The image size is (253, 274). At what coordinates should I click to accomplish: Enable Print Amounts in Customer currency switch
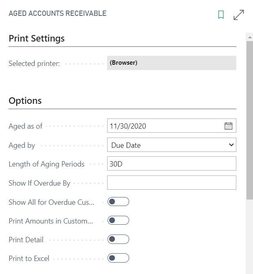(118, 220)
